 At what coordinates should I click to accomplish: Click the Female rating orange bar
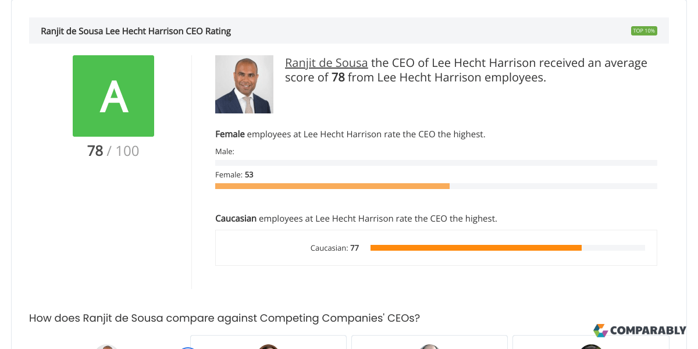tap(332, 186)
